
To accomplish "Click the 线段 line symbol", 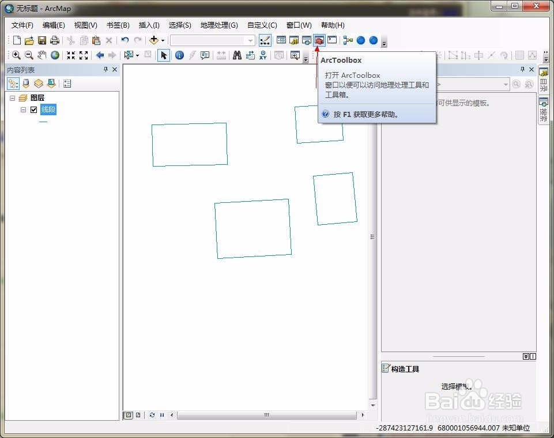I will [x=43, y=122].
